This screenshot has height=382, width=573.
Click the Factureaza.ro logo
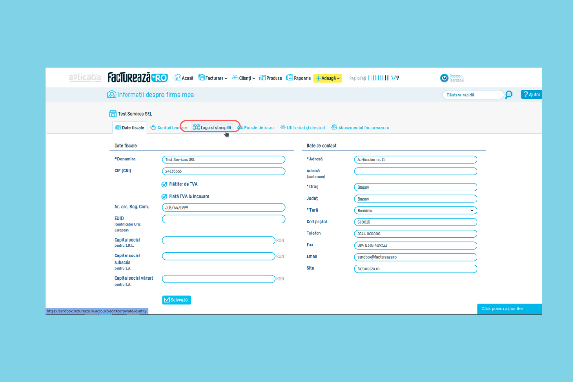pyautogui.click(x=138, y=77)
